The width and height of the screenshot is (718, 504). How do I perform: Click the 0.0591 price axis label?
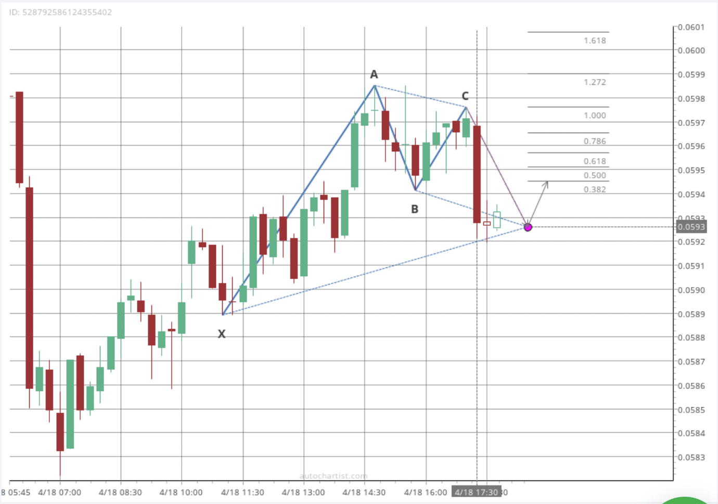pos(691,266)
